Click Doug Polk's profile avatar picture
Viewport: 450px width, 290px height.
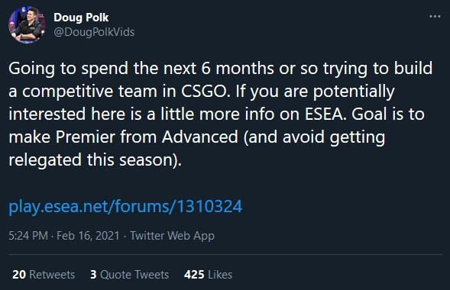pyautogui.click(x=27, y=25)
